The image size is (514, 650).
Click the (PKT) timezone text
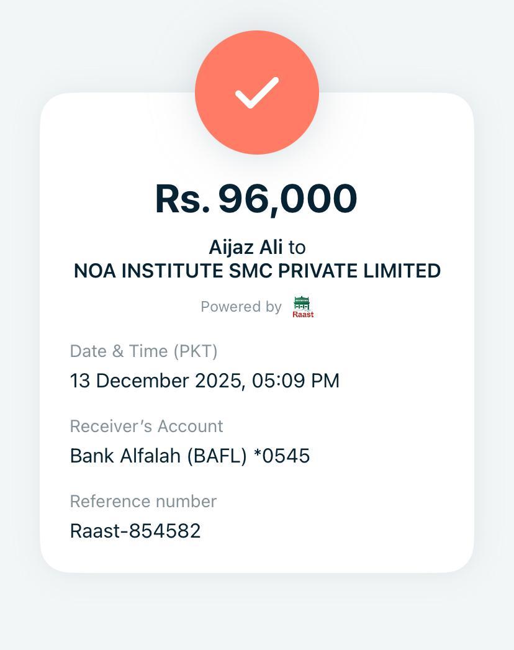[195, 351]
